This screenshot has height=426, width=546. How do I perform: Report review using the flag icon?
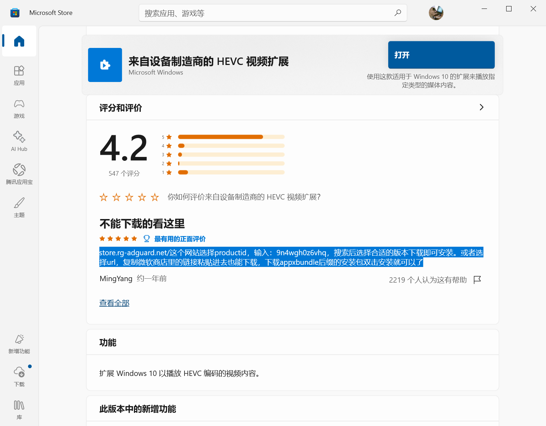point(477,280)
